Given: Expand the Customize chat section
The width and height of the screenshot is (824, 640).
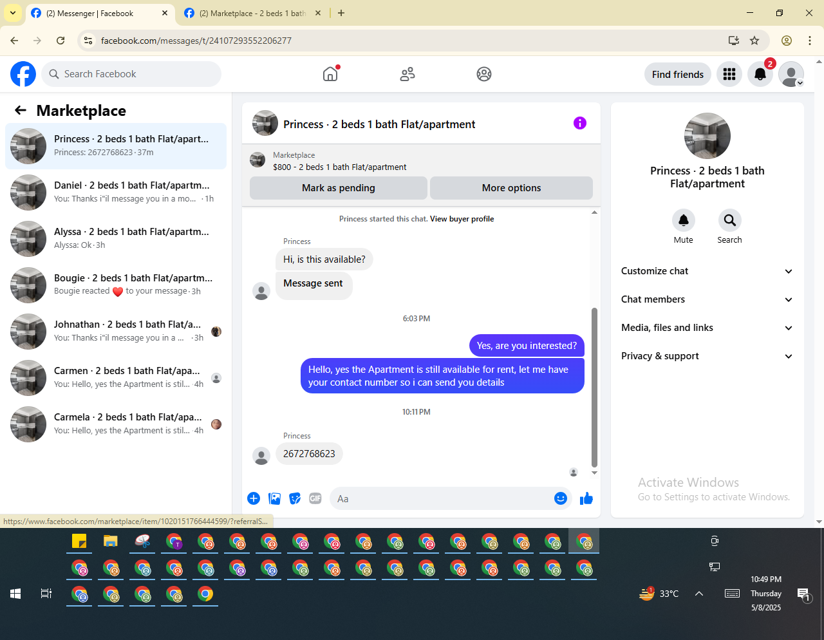Looking at the screenshot, I should 707,271.
